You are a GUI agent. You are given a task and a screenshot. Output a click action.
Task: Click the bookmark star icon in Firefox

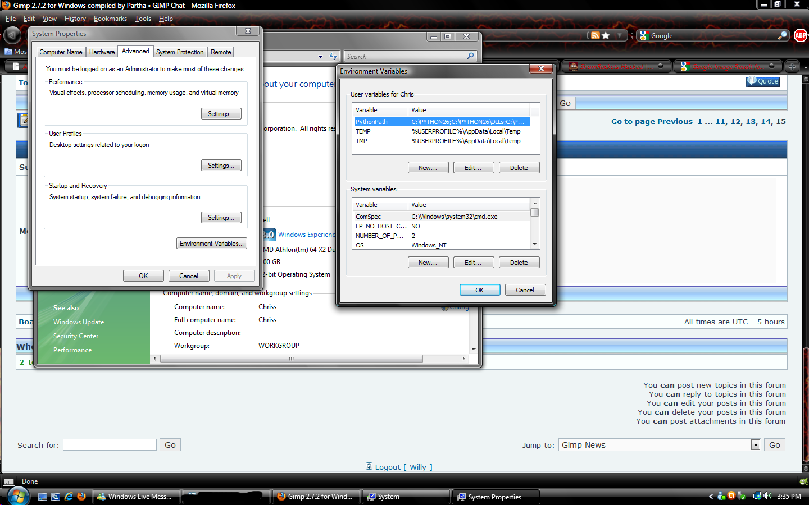point(606,35)
